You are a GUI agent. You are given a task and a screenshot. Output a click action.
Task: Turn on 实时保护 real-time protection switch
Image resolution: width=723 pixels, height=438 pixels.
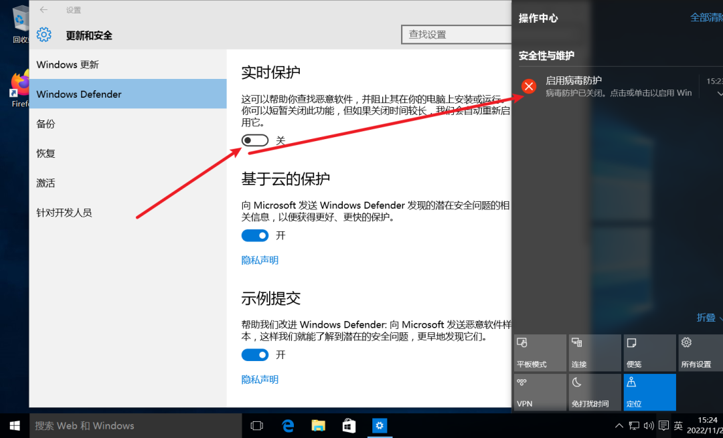(255, 140)
